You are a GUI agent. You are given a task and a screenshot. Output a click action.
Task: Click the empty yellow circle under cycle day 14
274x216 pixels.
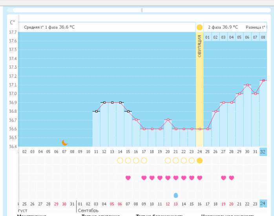point(120,160)
